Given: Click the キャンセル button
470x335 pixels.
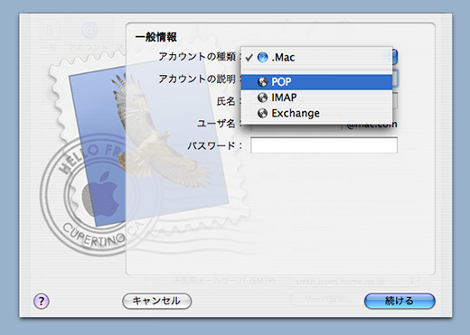Looking at the screenshot, I should [156, 301].
